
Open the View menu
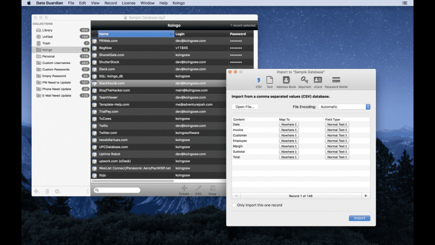[x=95, y=3]
